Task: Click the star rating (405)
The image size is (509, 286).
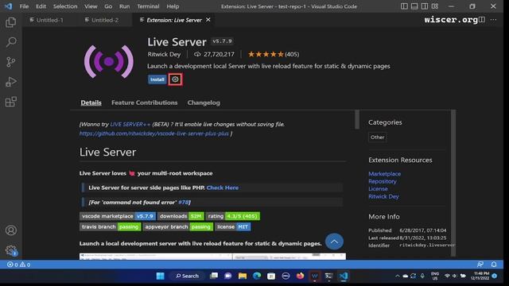Action: pyautogui.click(x=274, y=54)
